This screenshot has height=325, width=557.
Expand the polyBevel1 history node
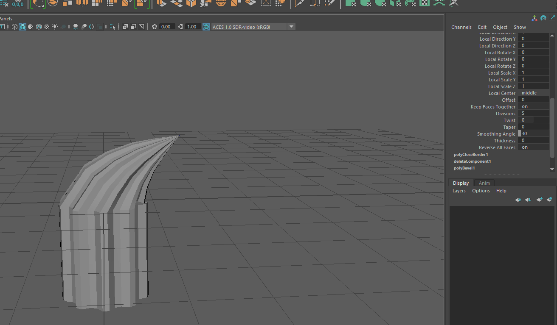click(464, 168)
